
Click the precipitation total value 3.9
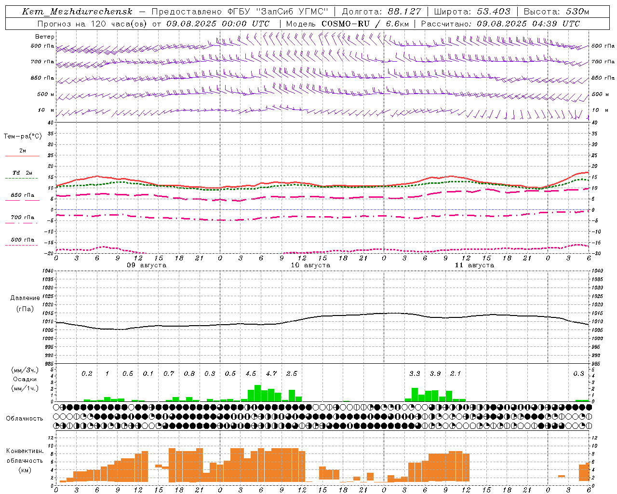pyautogui.click(x=435, y=374)
